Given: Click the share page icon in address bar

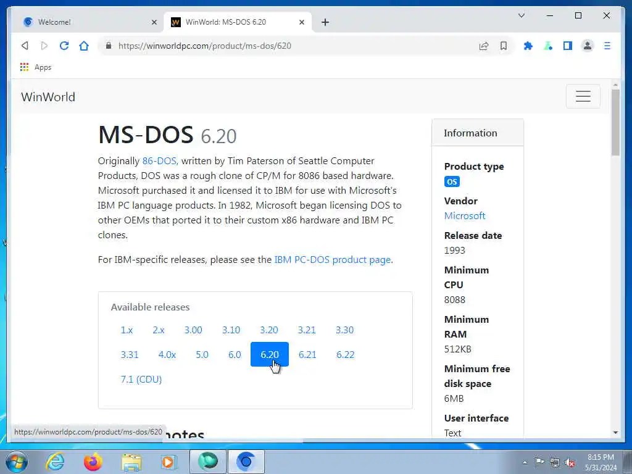Looking at the screenshot, I should (484, 46).
